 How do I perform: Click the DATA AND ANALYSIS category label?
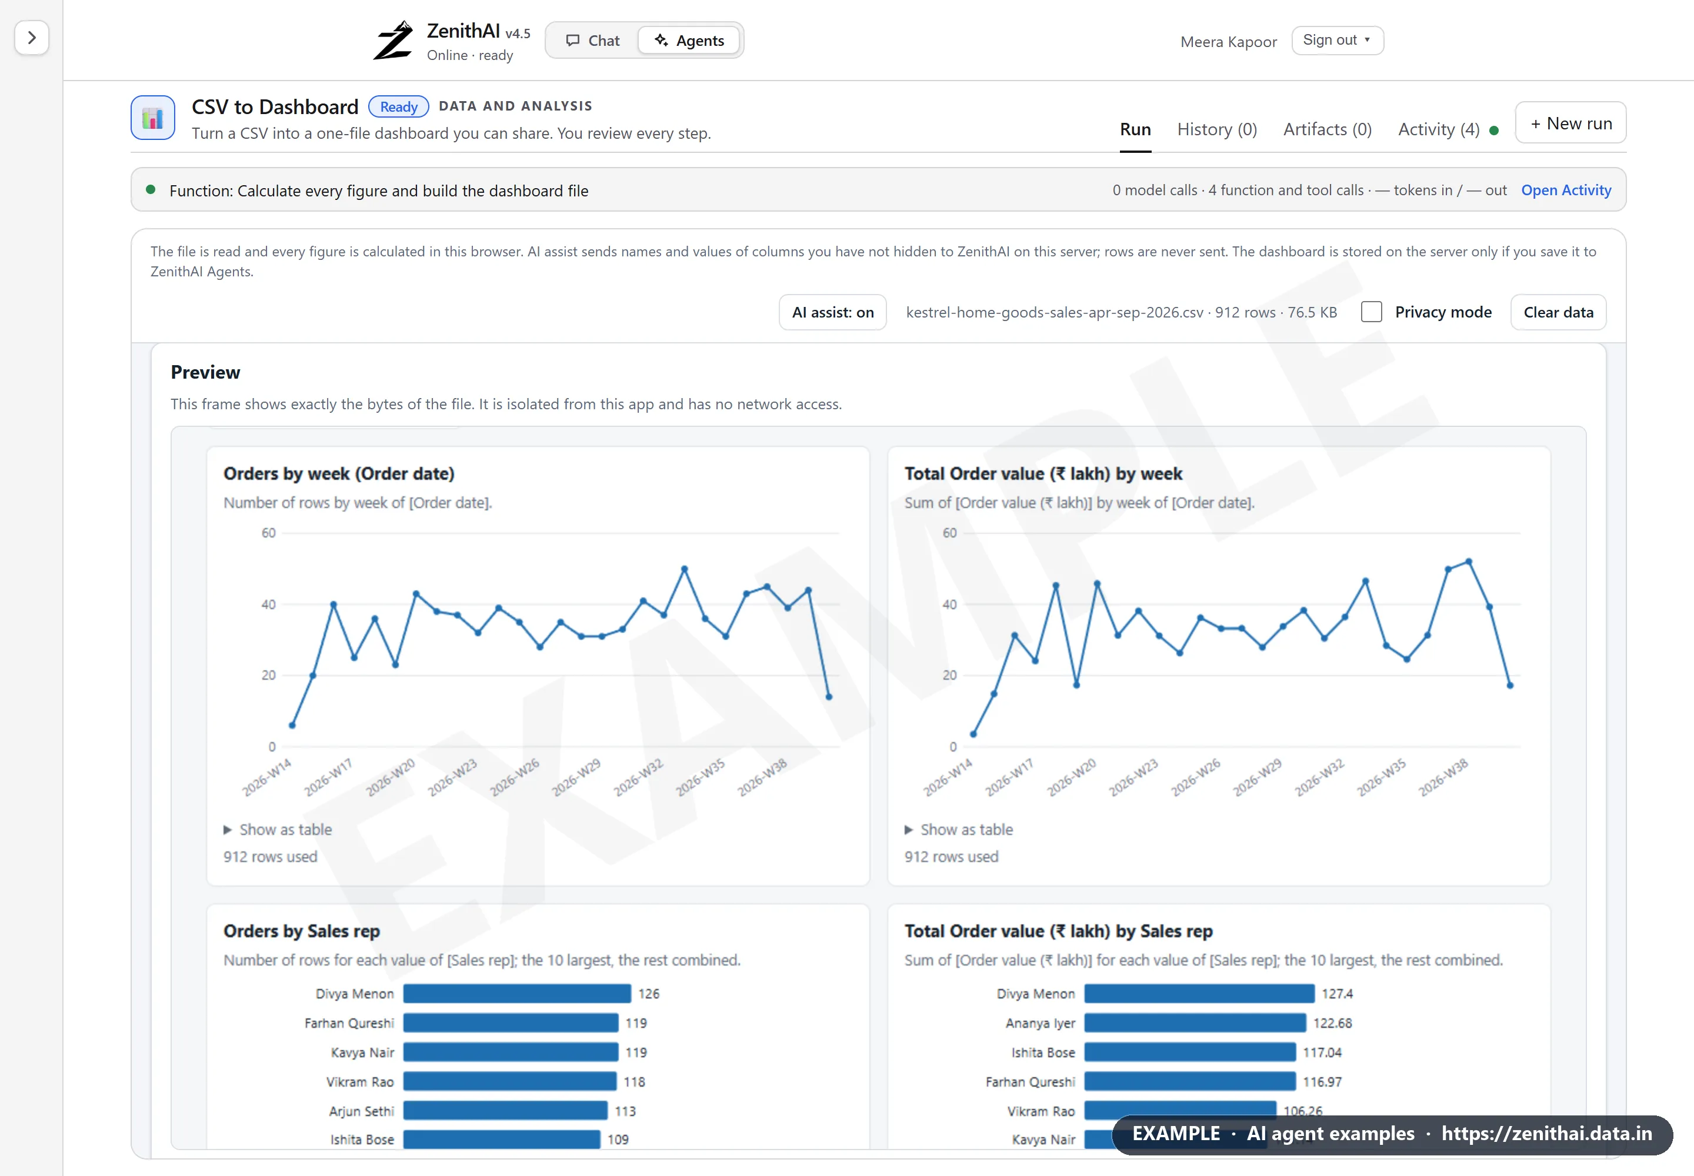pyautogui.click(x=515, y=106)
